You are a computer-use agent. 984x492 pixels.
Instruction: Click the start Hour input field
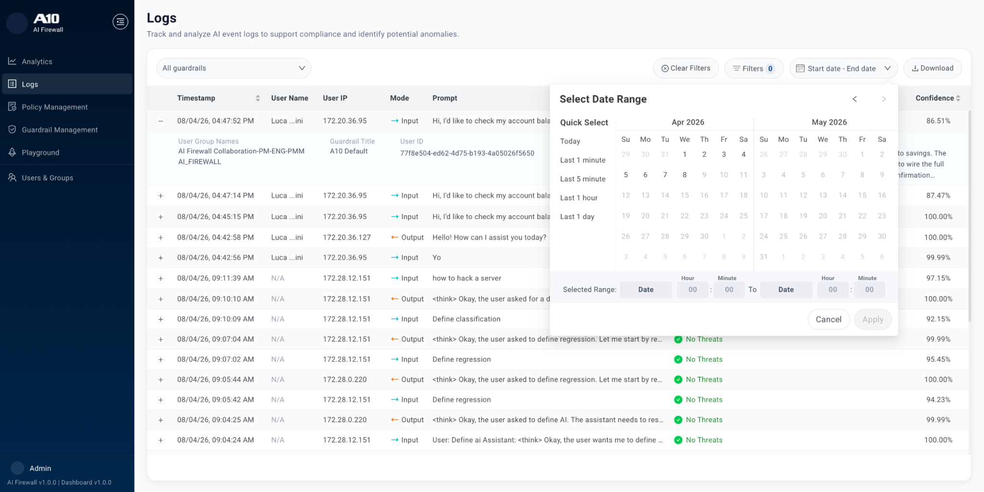point(692,290)
